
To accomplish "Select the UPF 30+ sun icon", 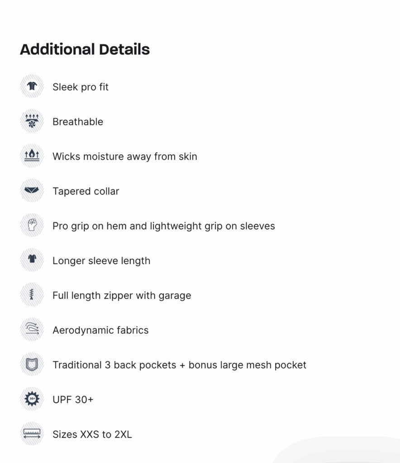I will point(32,399).
